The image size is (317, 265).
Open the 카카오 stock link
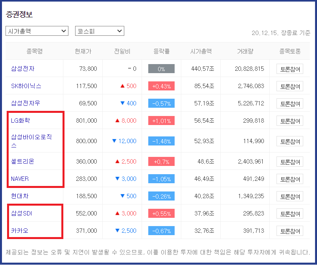[20, 230]
